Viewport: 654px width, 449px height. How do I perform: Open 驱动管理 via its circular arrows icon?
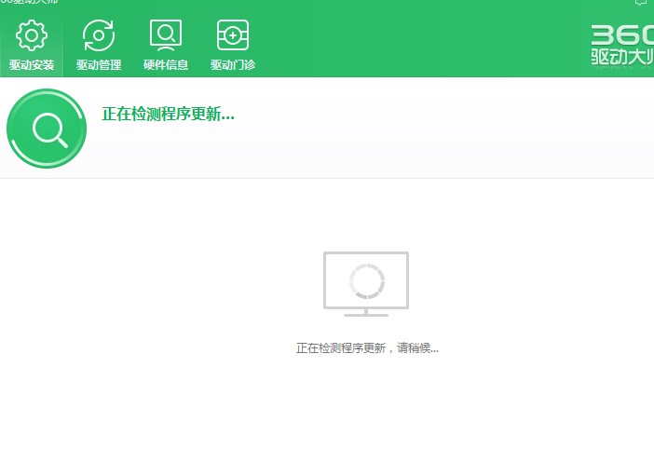pyautogui.click(x=99, y=36)
